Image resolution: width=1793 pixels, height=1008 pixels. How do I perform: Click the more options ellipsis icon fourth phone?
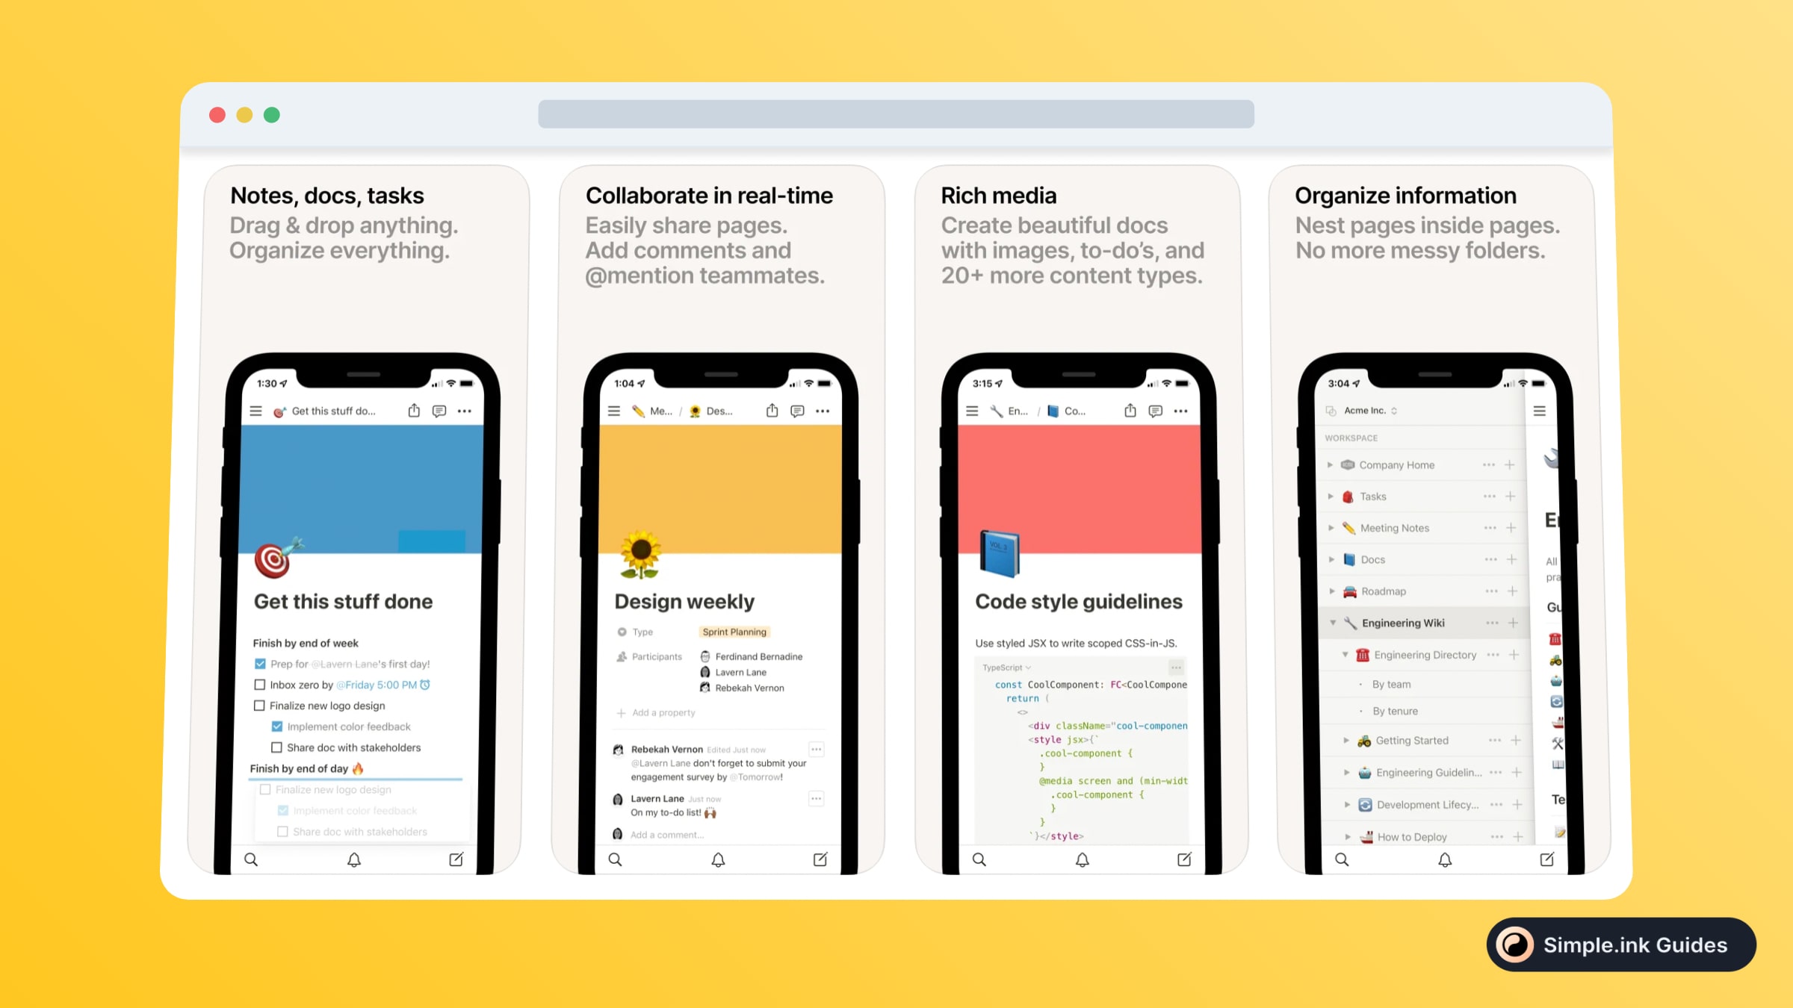click(x=1487, y=623)
